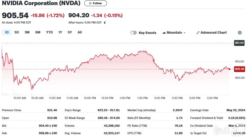This screenshot has width=248, height=139.
Task: Select the 5Y range tab
Action: [x=70, y=32]
